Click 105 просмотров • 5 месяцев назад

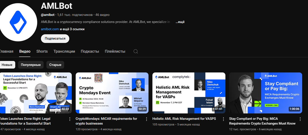pyautogui.click(x=176, y=124)
